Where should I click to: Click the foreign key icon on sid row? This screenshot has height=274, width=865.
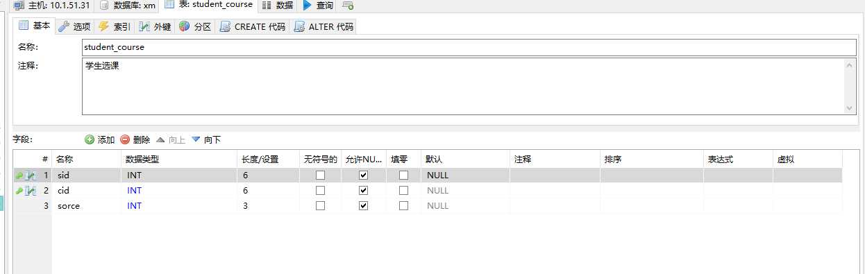pyautogui.click(x=31, y=175)
